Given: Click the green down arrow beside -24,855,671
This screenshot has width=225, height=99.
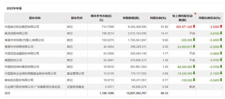Looking at the screenshot, I should (194, 46).
